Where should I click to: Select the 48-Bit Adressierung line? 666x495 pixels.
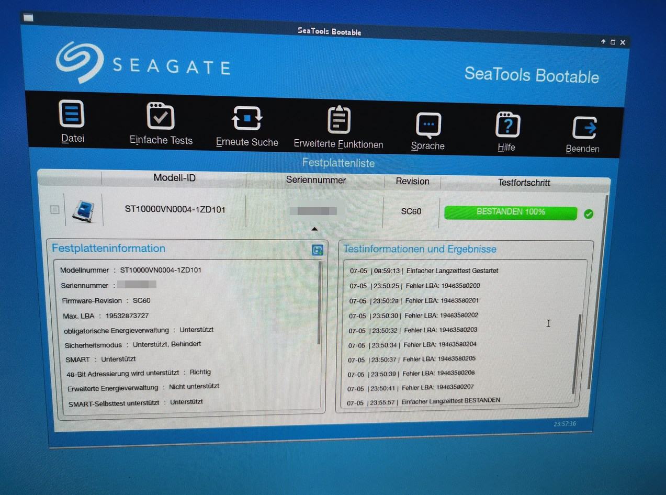tap(139, 373)
